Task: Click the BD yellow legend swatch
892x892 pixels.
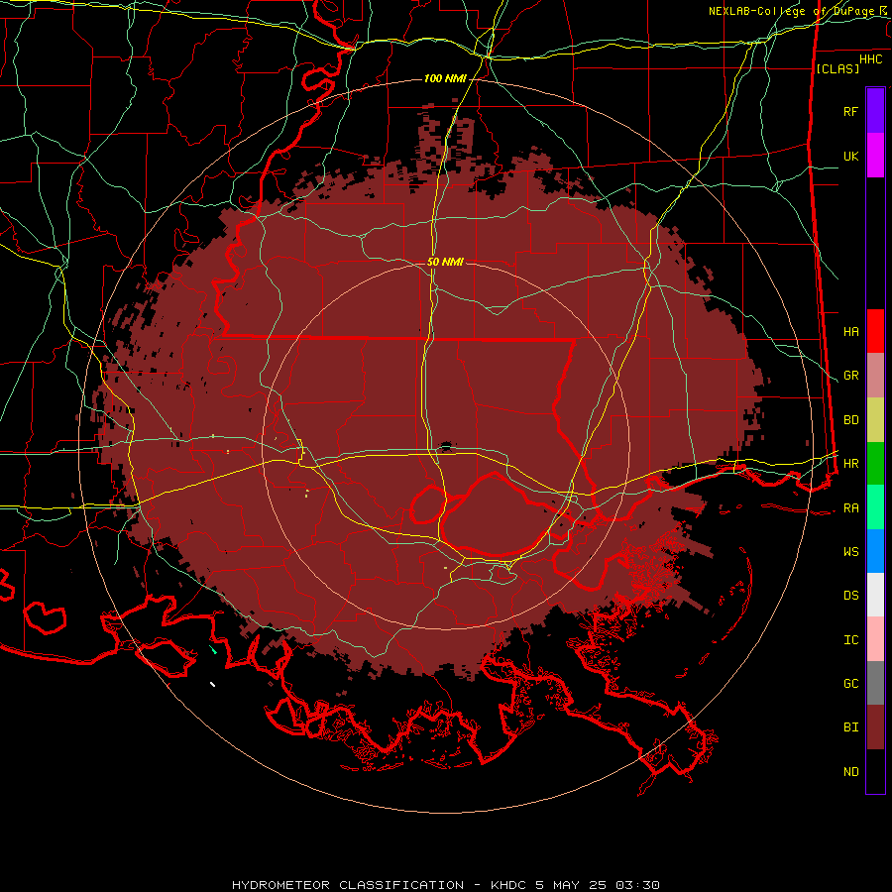Action: 875,420
